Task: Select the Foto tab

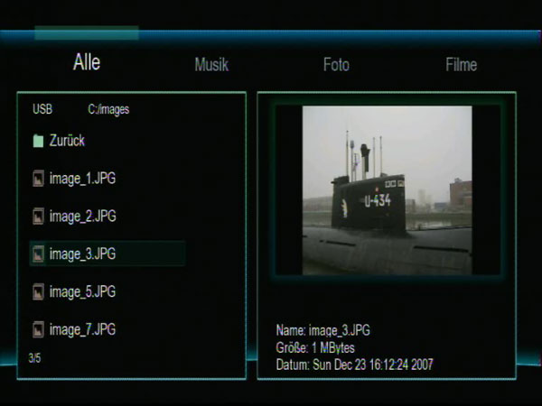Action: [336, 64]
